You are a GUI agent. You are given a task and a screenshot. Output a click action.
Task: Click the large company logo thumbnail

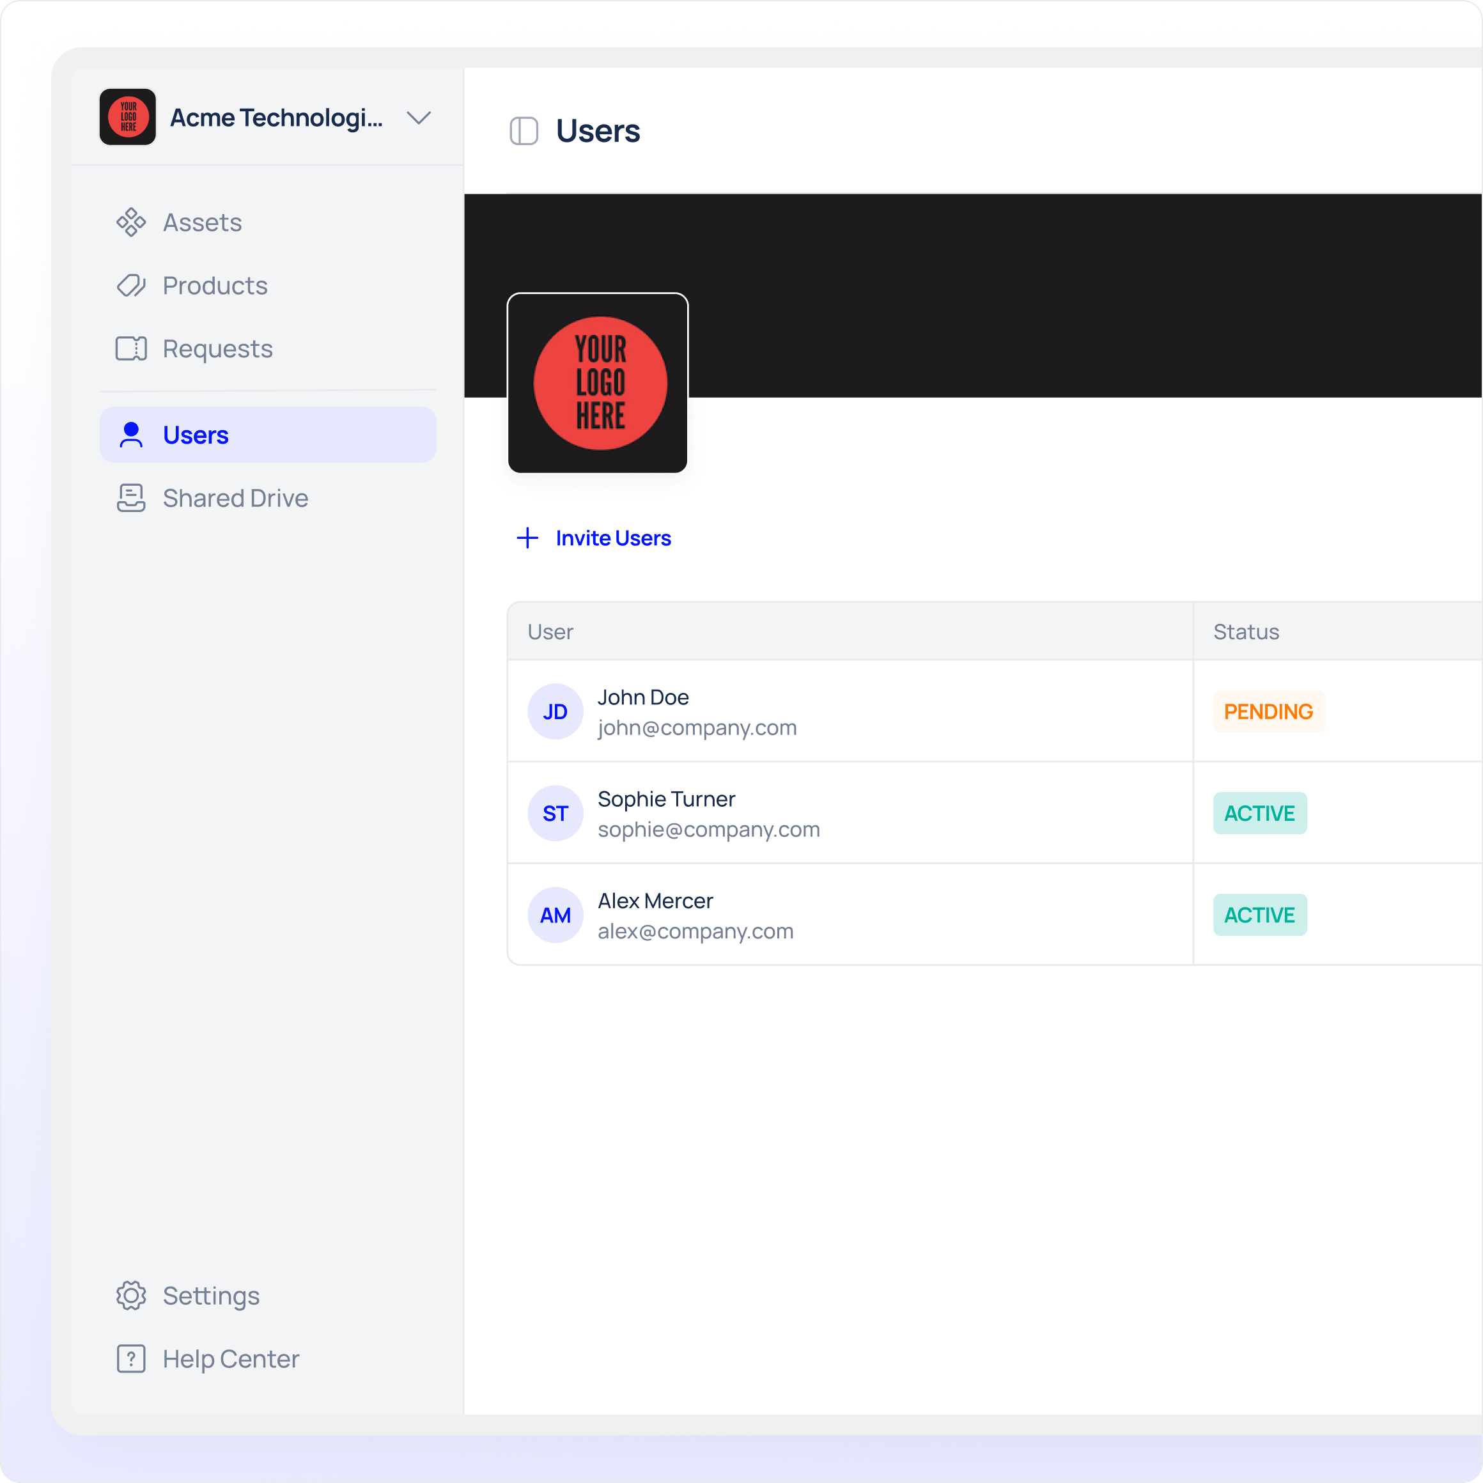coord(597,383)
